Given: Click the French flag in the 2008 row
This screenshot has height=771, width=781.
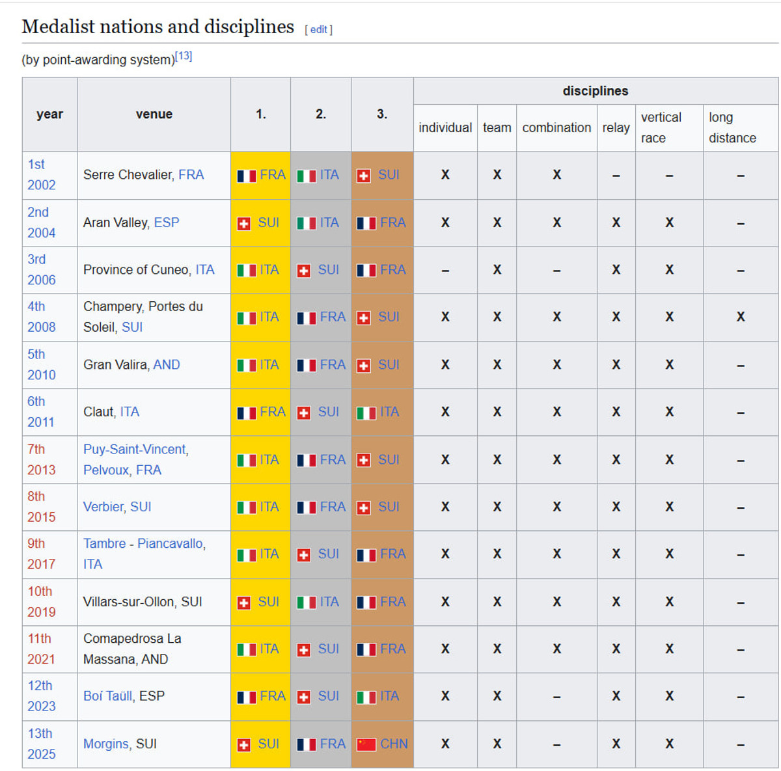Looking at the screenshot, I should pyautogui.click(x=307, y=318).
